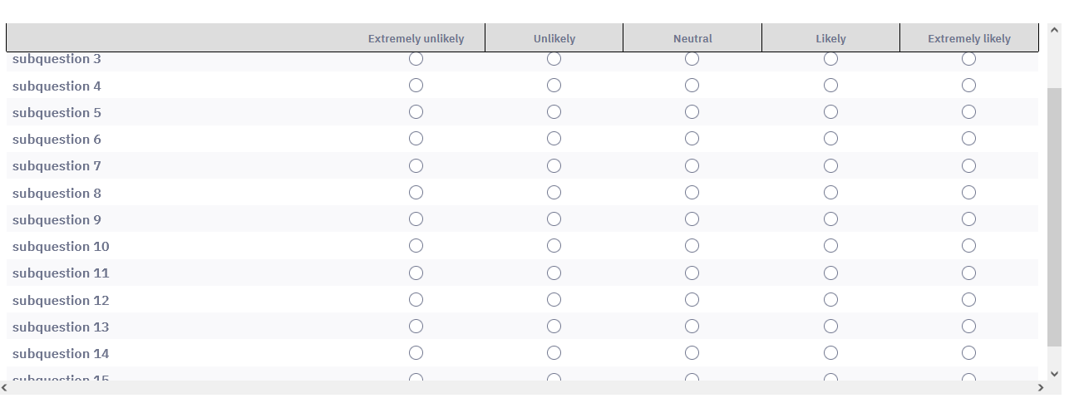Image resolution: width=1079 pixels, height=403 pixels.
Task: Select Extremely unlikely for subquestion 4
Action: pos(416,86)
